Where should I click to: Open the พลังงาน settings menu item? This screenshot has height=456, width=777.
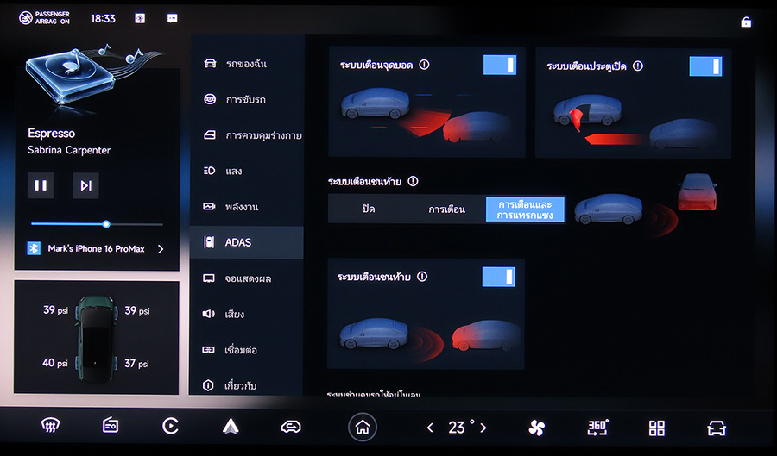point(246,207)
